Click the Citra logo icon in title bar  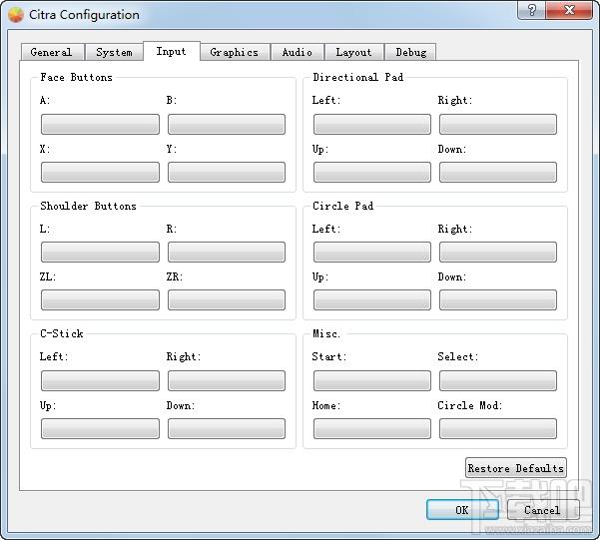click(x=16, y=15)
